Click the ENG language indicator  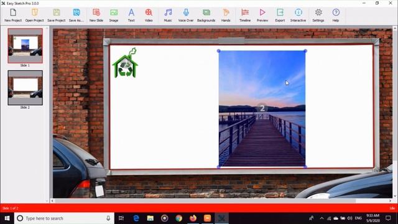pos(358,218)
